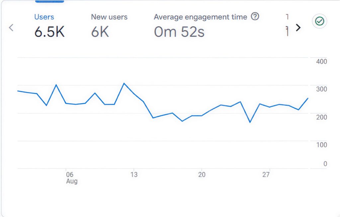
Task: Click the left chevron arrow
Action: pos(11,28)
